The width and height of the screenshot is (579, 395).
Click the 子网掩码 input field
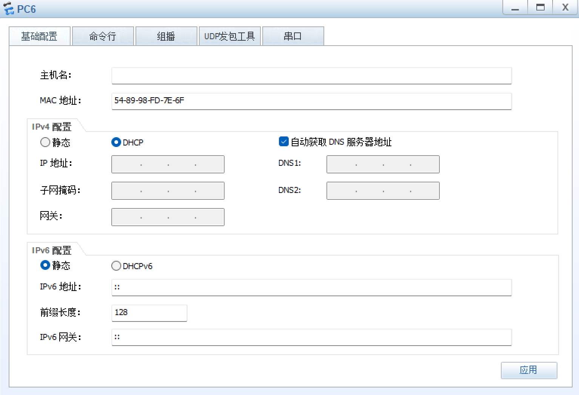point(168,191)
